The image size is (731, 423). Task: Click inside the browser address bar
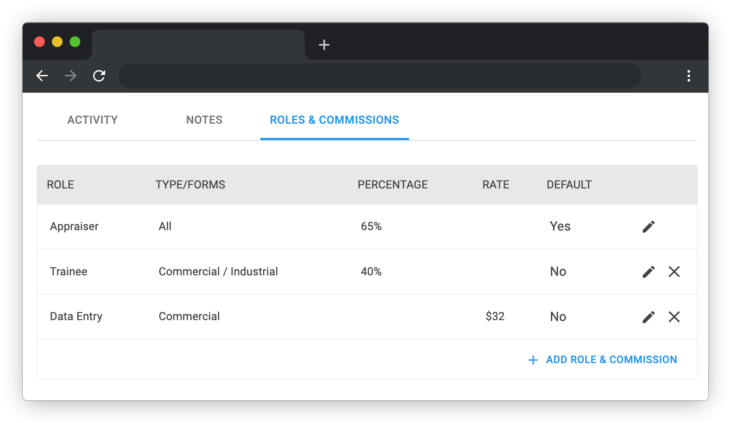pos(379,76)
